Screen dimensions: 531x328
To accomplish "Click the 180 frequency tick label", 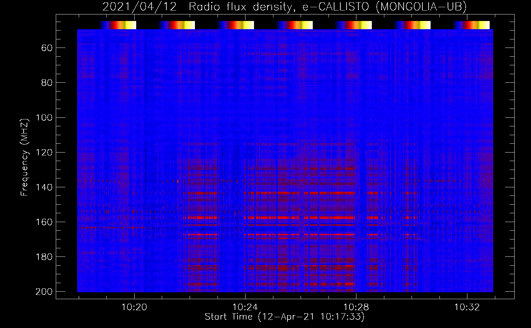I will [44, 257].
